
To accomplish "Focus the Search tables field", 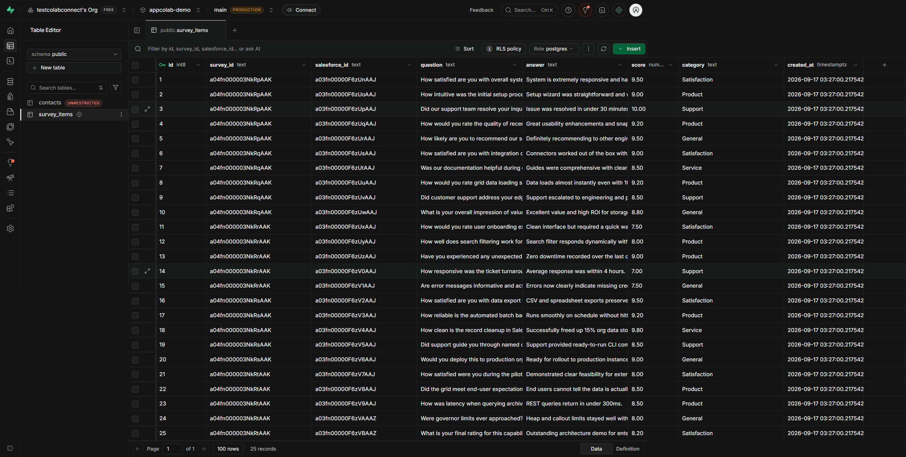I will (66, 88).
